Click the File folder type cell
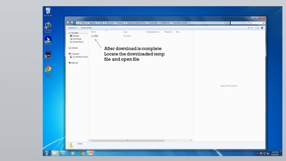Viewport: 286px width, 161px height. 127,36
